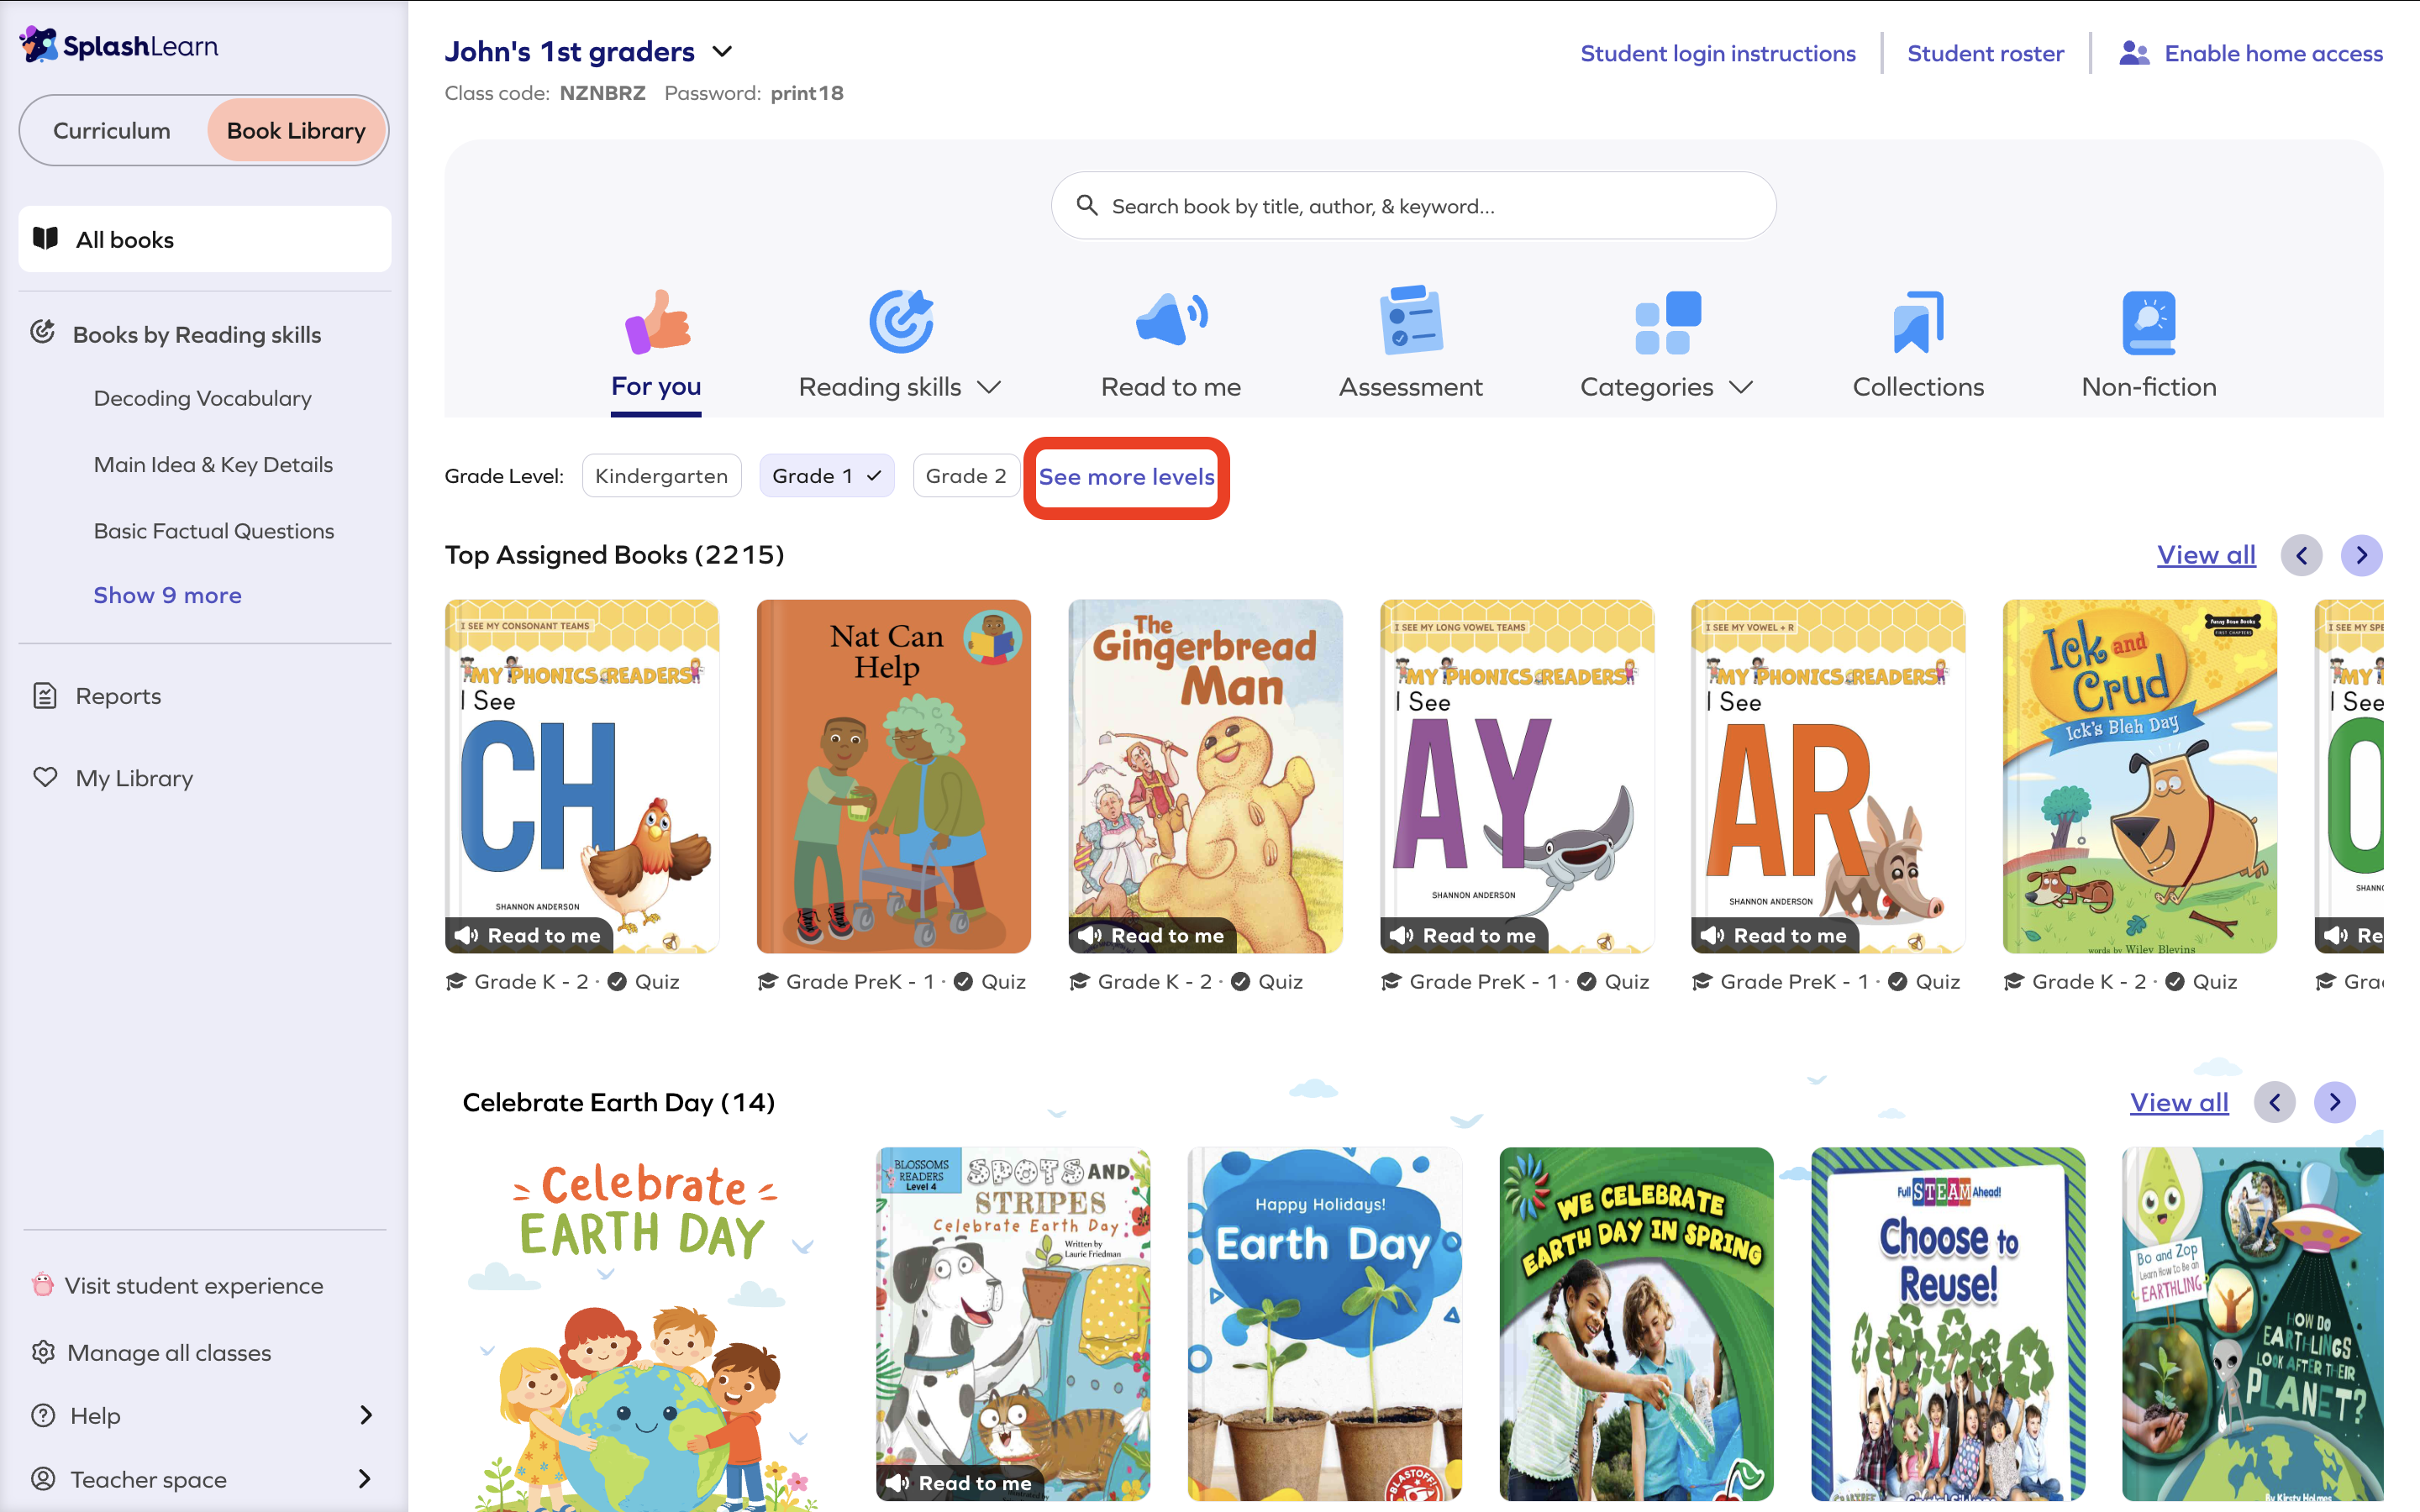Open the Read to me tab
The width and height of the screenshot is (2420, 1512).
1171,387
